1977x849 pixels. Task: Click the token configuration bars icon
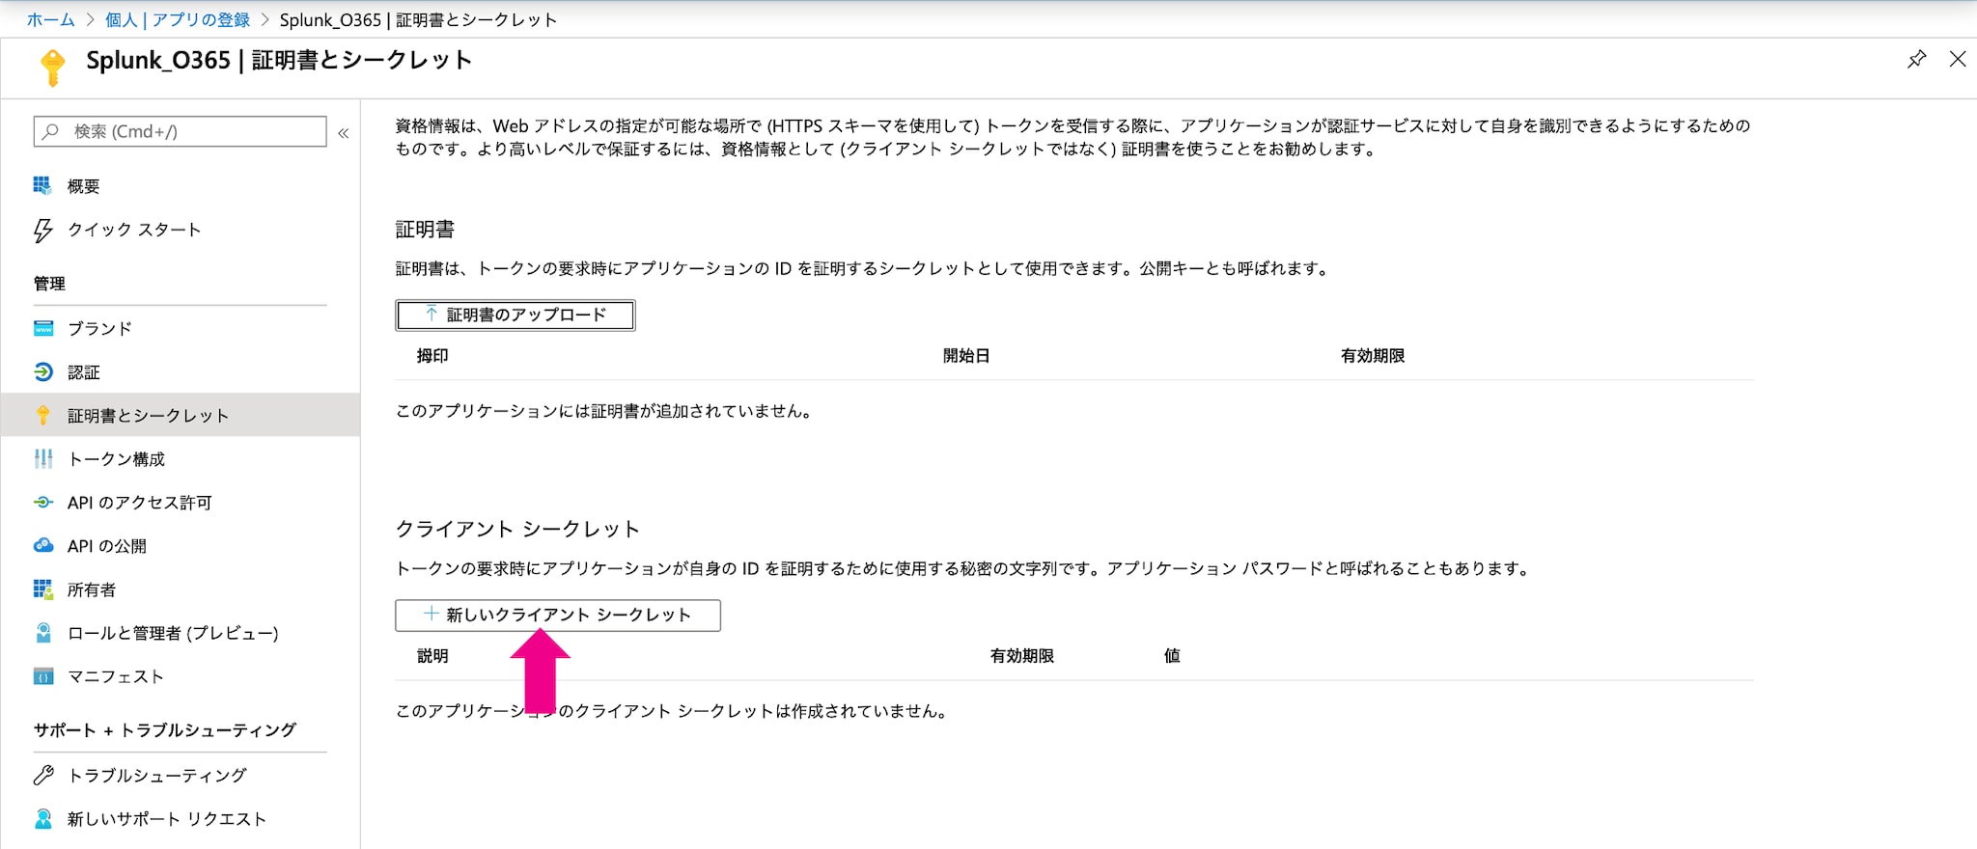pos(43,458)
